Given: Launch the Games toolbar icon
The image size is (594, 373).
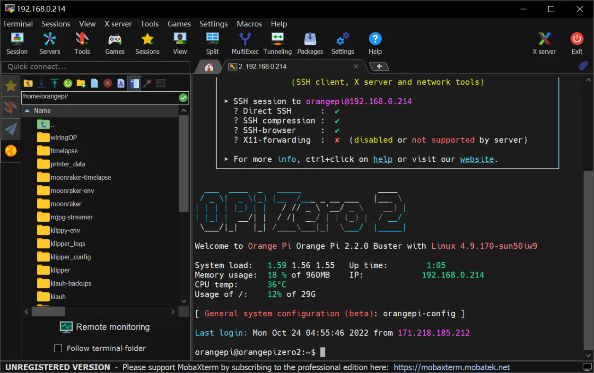Looking at the screenshot, I should 115,43.
